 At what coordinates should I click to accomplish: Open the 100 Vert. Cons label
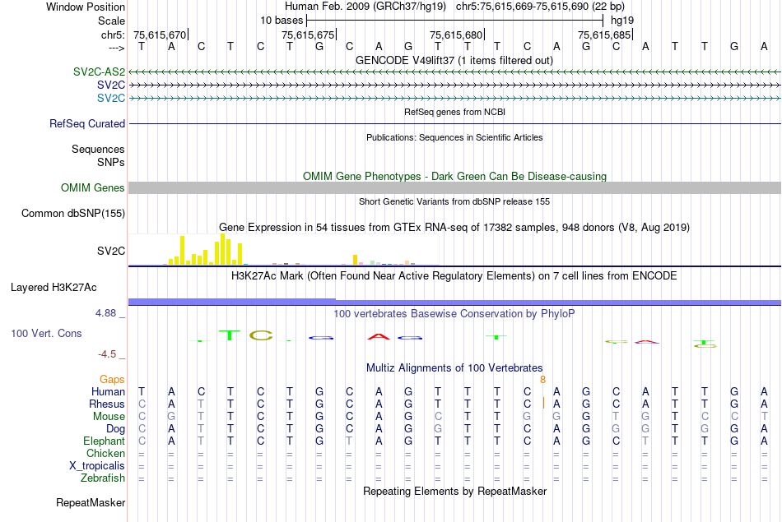click(x=46, y=333)
